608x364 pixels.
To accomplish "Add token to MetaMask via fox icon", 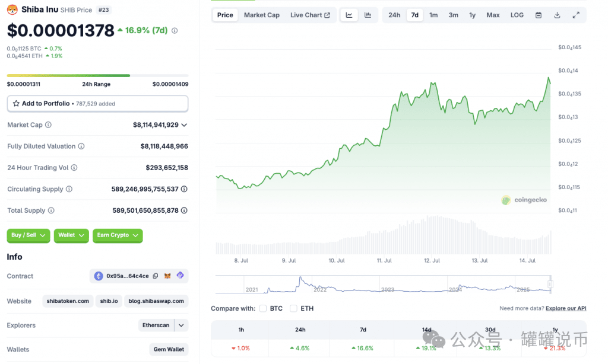I will (x=167, y=276).
